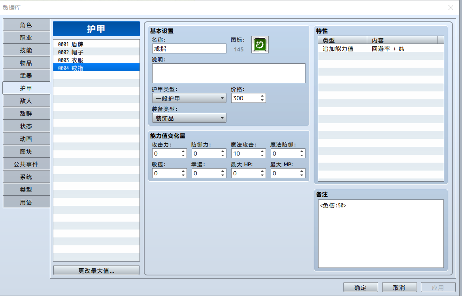Open the 状态 tab

point(26,126)
